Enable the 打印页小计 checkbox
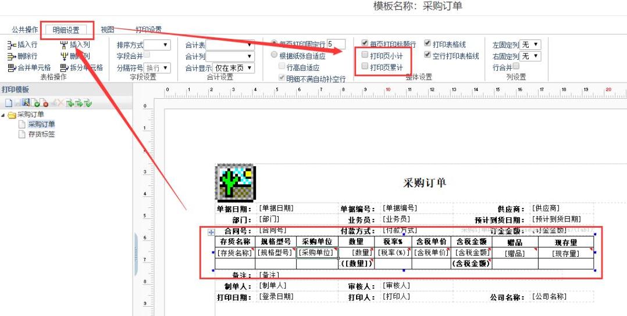627x316 pixels. (365, 55)
